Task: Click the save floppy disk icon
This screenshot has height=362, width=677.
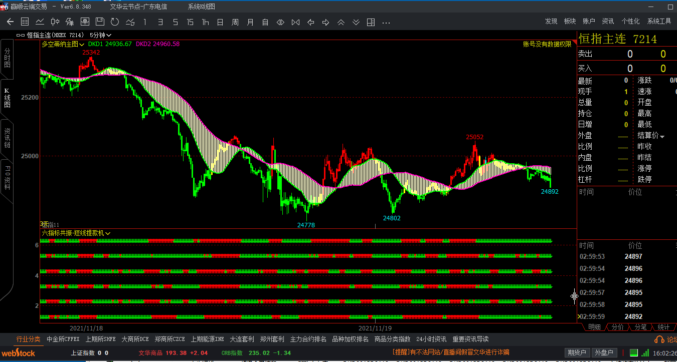Action: [100, 22]
